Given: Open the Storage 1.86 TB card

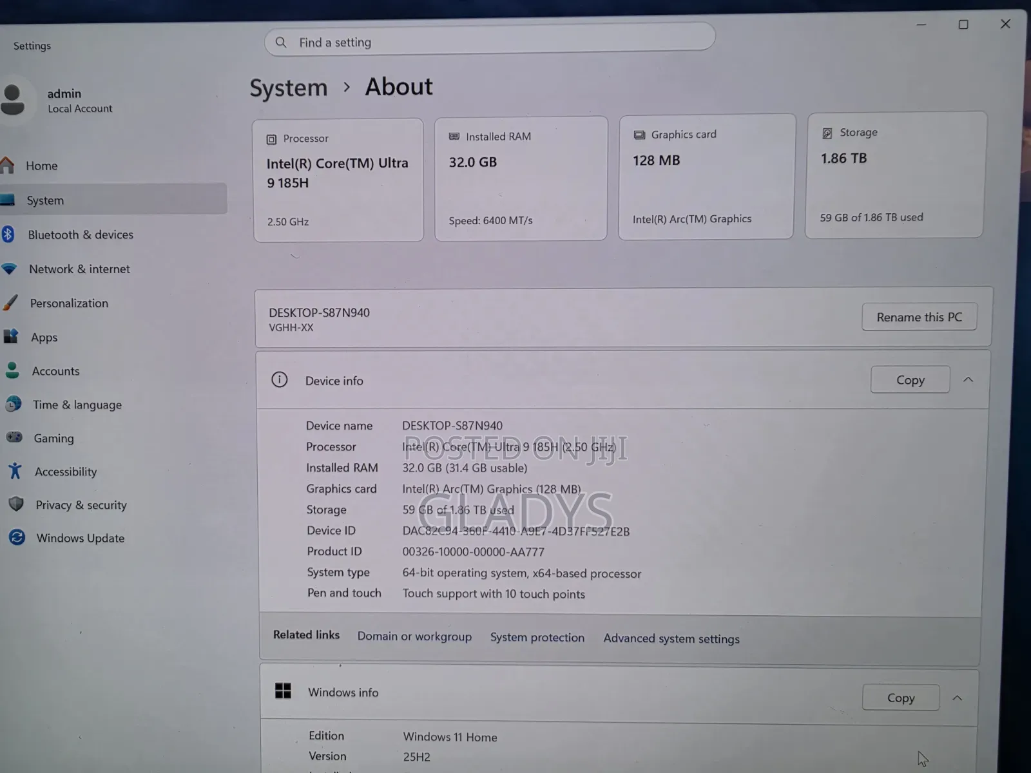Looking at the screenshot, I should [x=895, y=175].
